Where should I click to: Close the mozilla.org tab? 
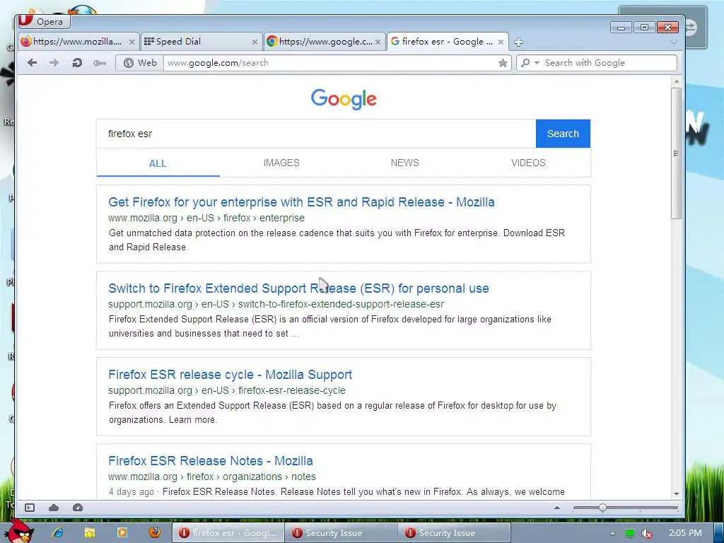tap(132, 42)
